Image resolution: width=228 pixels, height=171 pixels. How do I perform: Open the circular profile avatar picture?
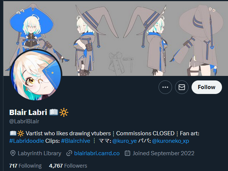click(36, 75)
